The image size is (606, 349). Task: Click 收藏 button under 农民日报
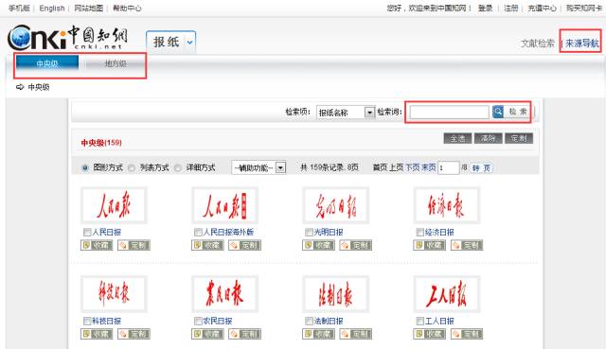click(x=207, y=334)
